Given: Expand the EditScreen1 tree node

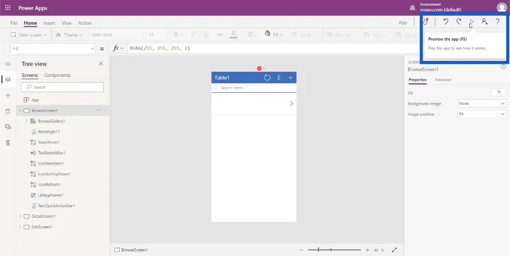Looking at the screenshot, I should (20, 227).
